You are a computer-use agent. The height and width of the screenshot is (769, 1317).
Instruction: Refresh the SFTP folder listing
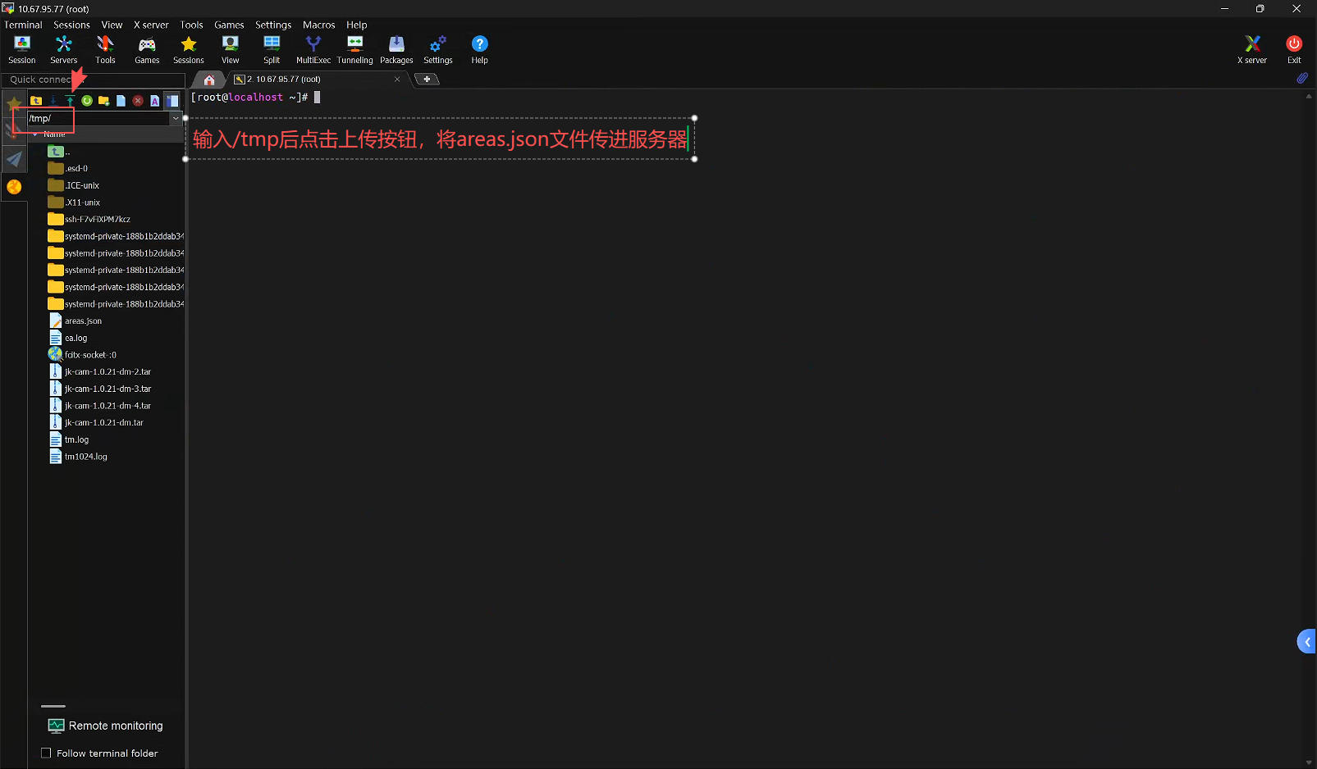tap(87, 101)
